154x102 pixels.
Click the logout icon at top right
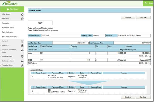click(x=146, y=3)
